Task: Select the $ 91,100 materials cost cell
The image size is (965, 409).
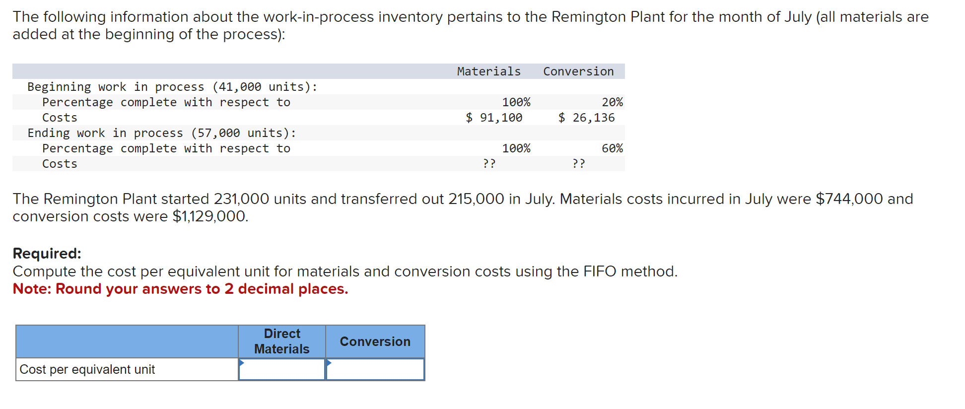Action: (493, 117)
